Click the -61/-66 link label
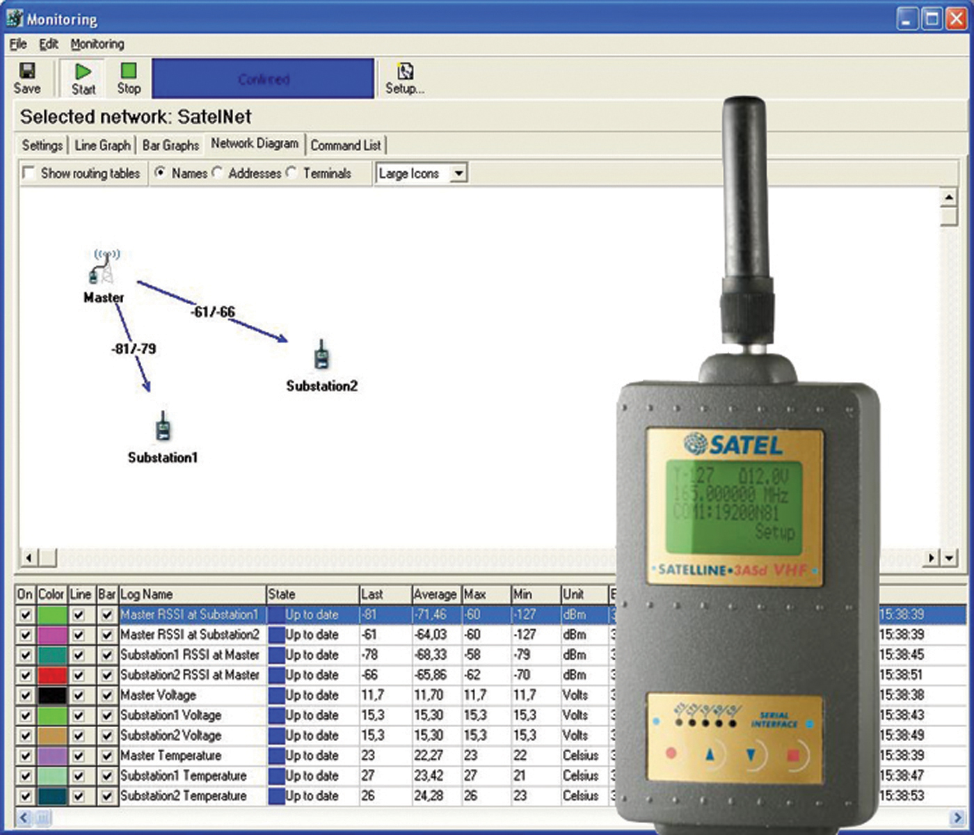Viewport: 974px width, 835px height. tap(213, 312)
